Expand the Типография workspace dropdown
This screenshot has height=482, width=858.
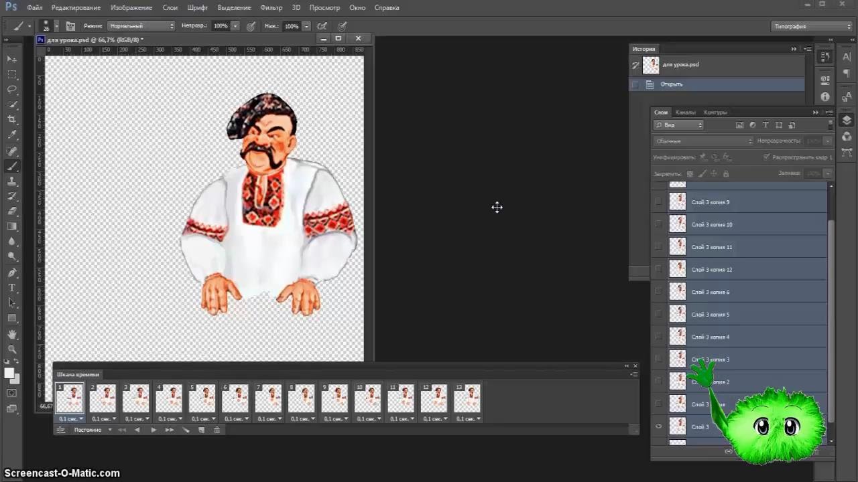811,26
